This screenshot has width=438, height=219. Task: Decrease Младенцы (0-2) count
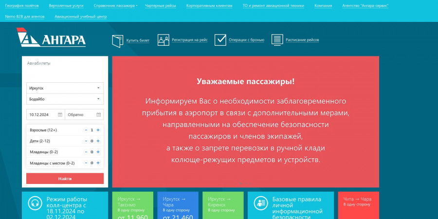click(86, 152)
